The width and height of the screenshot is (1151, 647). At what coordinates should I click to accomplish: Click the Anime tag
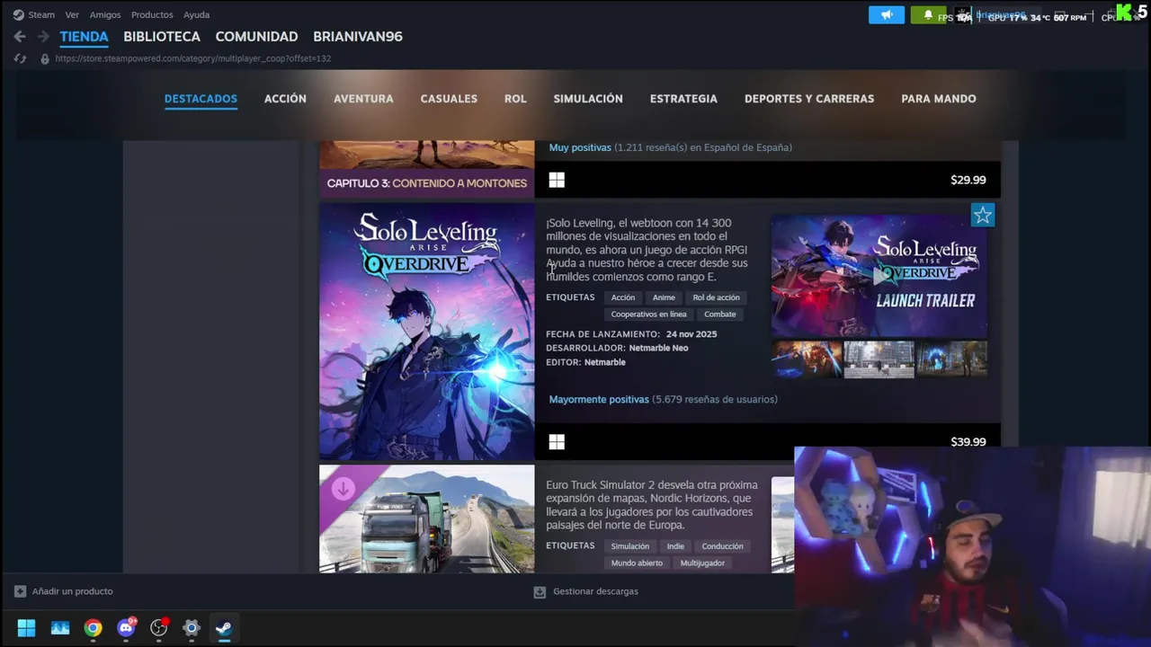pos(664,297)
